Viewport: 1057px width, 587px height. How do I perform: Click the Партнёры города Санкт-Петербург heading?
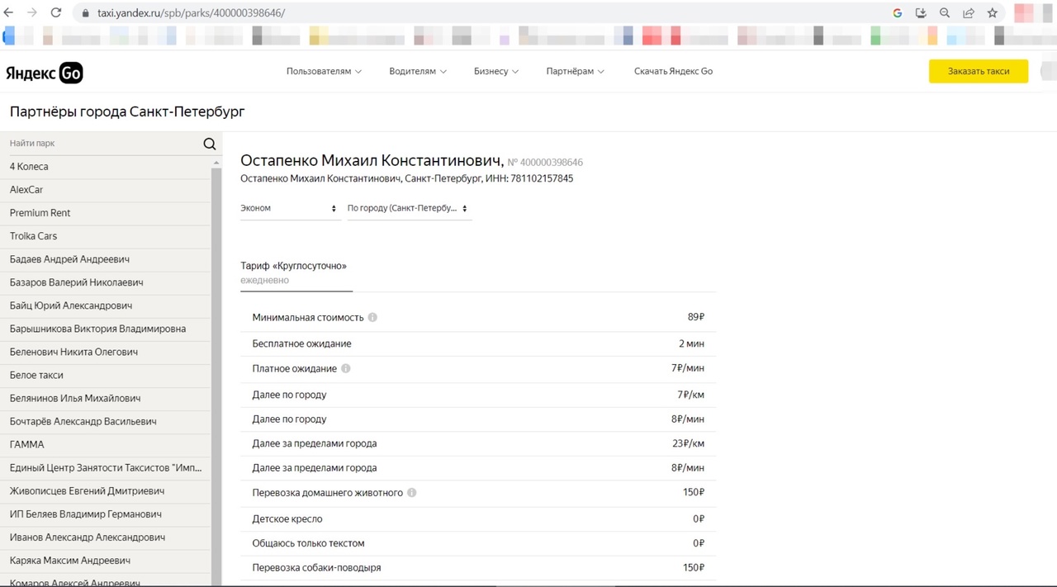click(127, 111)
